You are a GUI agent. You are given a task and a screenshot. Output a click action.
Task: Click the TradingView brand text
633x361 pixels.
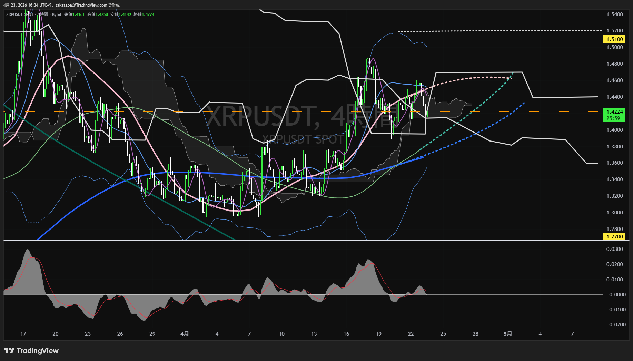pos(38,351)
